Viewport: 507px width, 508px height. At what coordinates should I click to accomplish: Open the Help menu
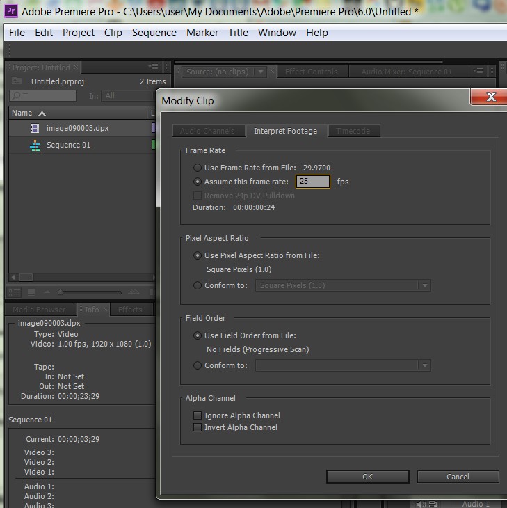coord(317,33)
